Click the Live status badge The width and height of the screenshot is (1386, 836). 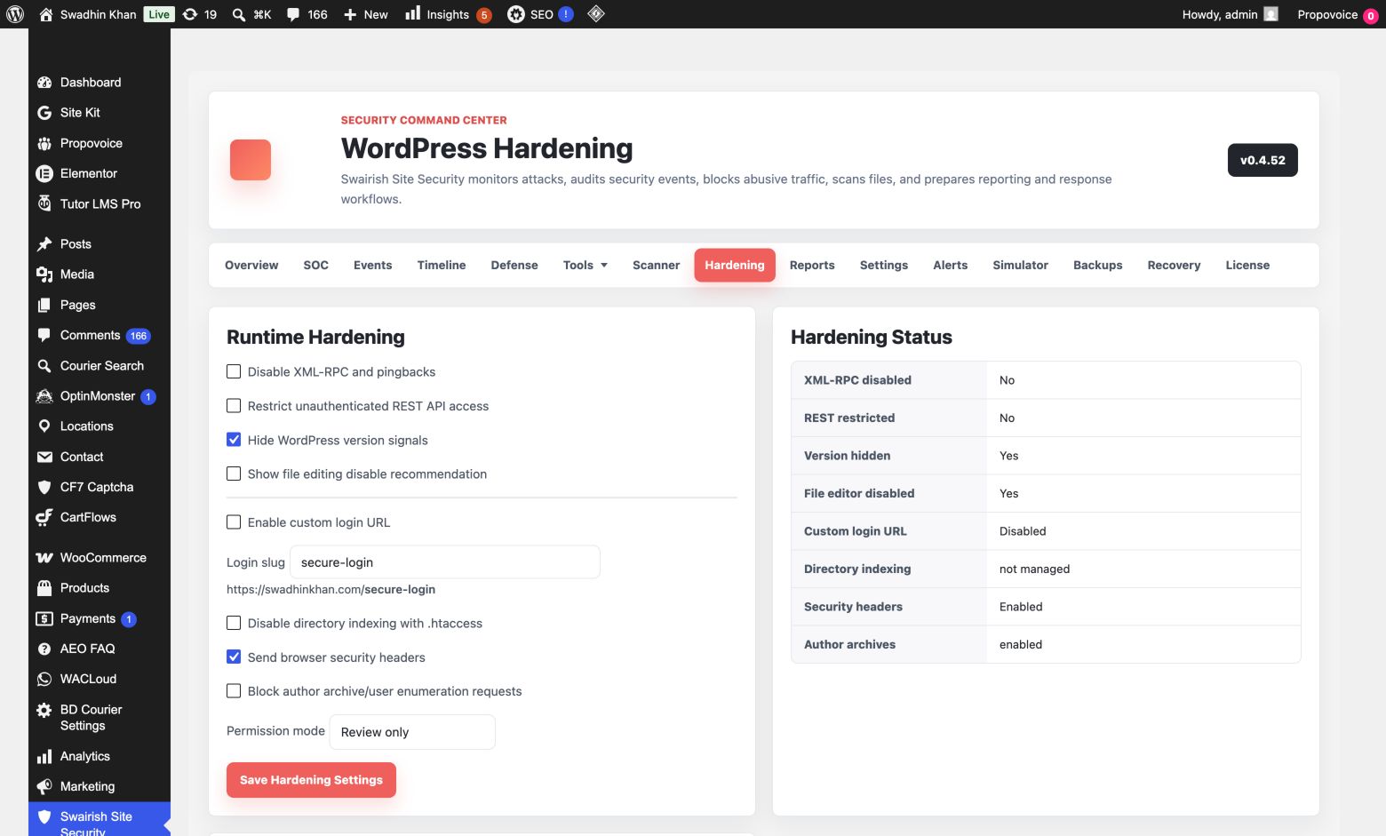coord(159,14)
